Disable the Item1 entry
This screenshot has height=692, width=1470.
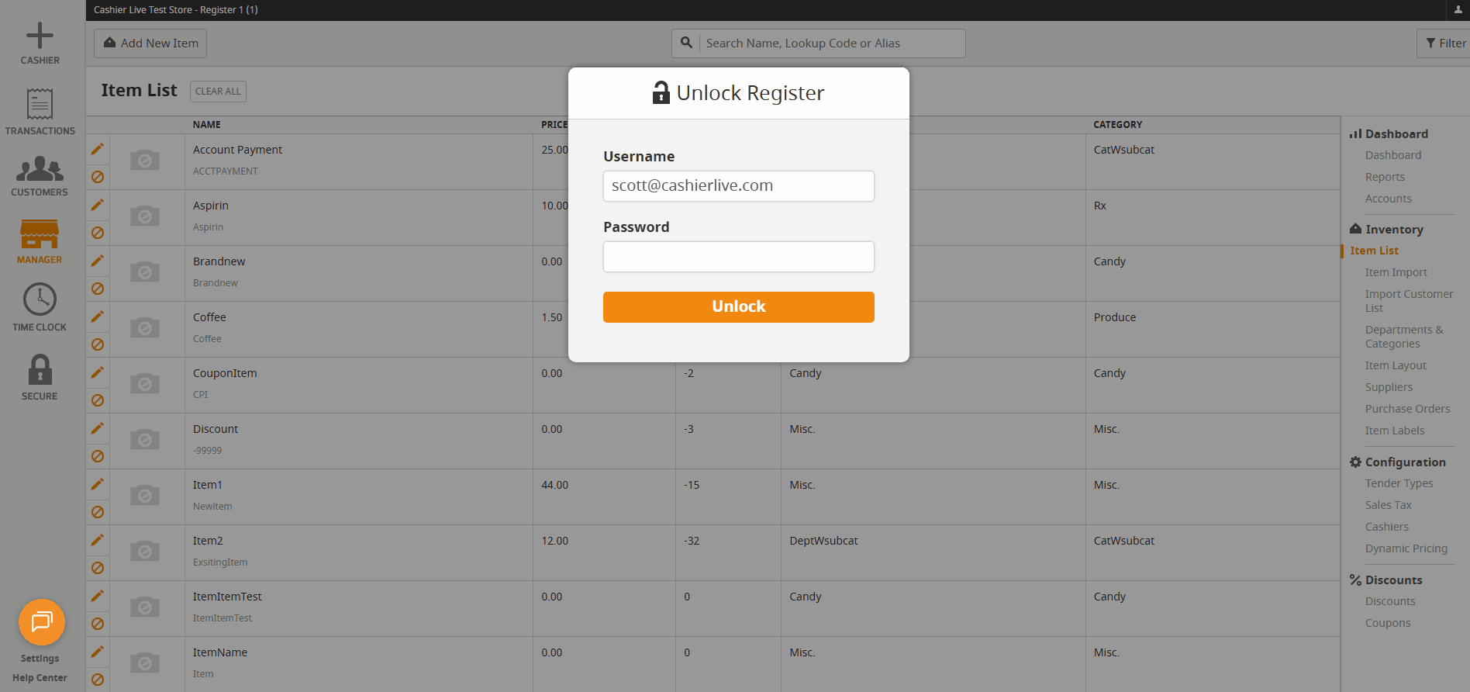pos(97,512)
